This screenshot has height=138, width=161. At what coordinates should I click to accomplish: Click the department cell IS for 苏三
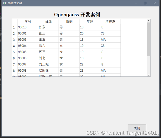(110, 52)
